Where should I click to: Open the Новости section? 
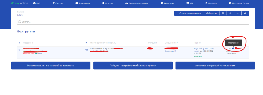click(108, 3)
